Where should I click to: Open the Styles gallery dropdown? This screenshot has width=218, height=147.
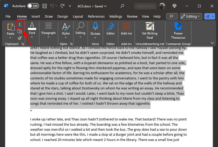point(66,38)
